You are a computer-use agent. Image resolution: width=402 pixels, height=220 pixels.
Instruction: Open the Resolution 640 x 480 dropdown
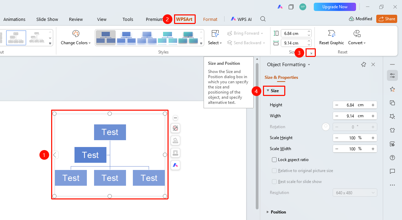(355, 193)
